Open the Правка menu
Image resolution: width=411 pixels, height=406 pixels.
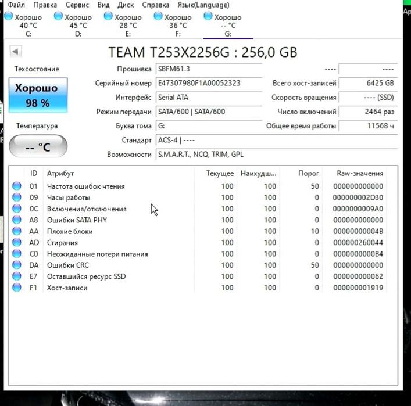(x=45, y=5)
